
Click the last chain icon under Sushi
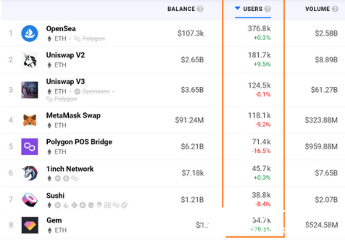[x=124, y=205]
